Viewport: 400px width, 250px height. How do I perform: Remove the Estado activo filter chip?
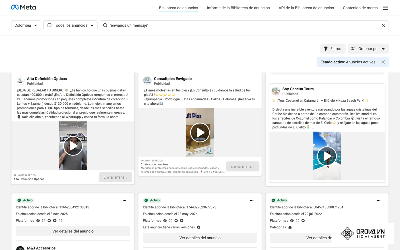pos(383,62)
